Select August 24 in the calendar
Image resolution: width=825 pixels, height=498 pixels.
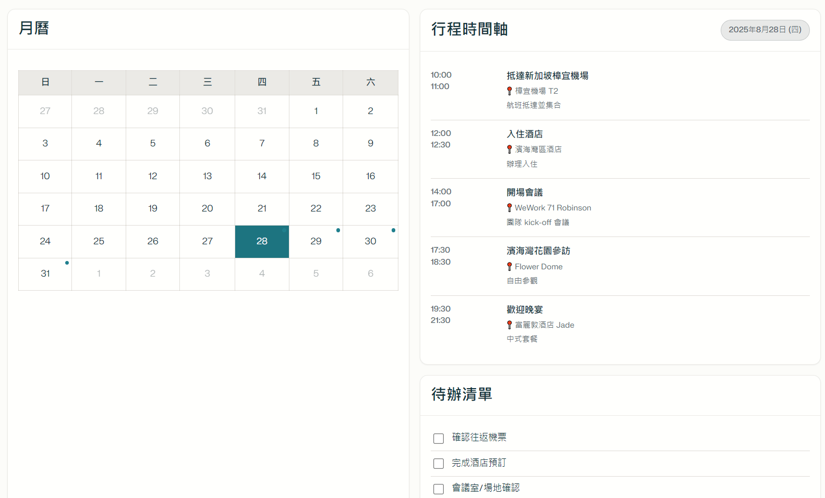pos(45,241)
